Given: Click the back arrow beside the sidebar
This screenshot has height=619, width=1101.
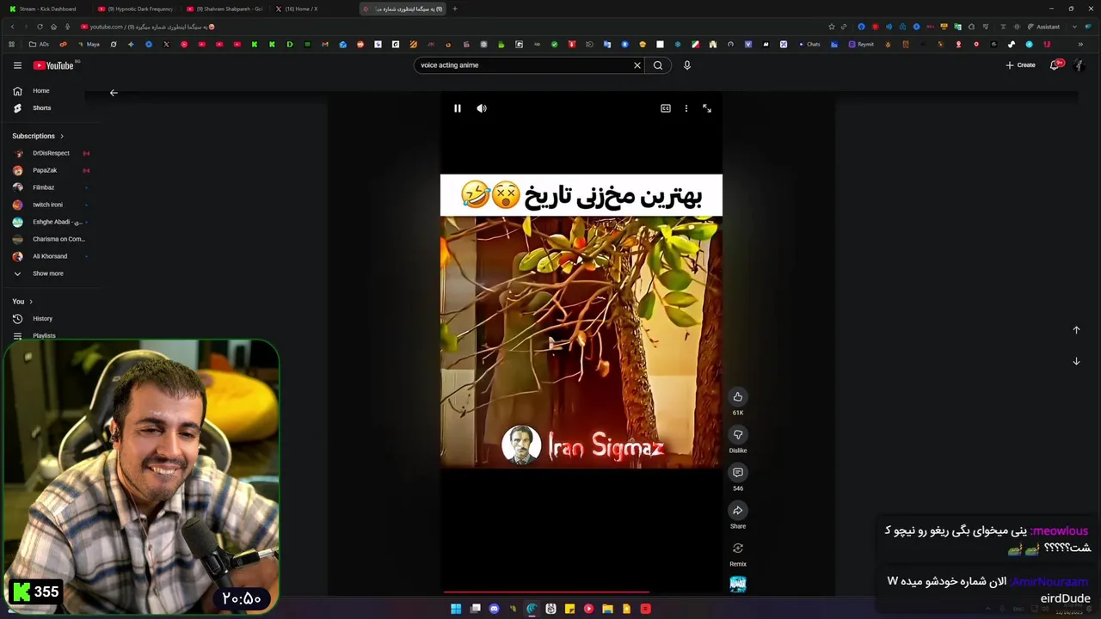Looking at the screenshot, I should click(x=114, y=93).
